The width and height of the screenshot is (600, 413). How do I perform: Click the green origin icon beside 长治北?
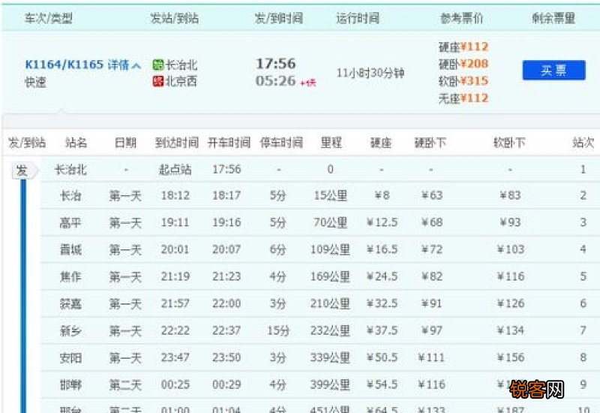(158, 65)
